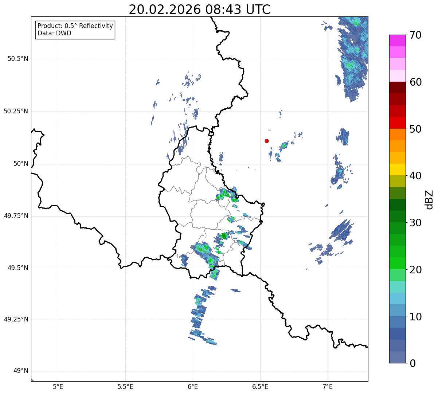Image resolution: width=438 pixels, height=394 pixels.
Task: Click the '49.25°N' latitude label
Action: click(x=16, y=320)
